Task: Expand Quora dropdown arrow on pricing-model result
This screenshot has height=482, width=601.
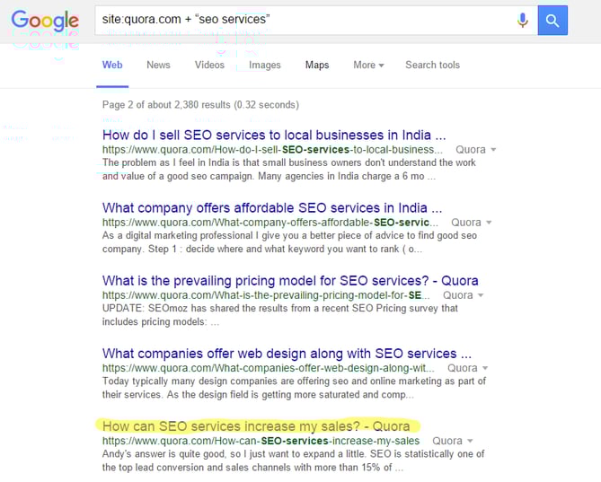Action: [481, 295]
